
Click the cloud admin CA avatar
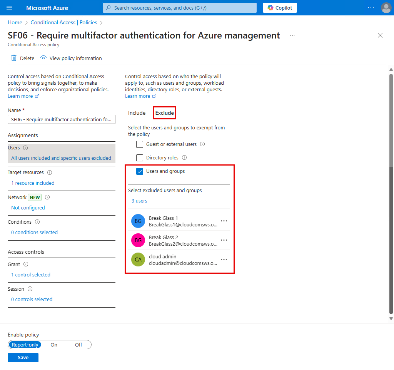click(x=138, y=260)
